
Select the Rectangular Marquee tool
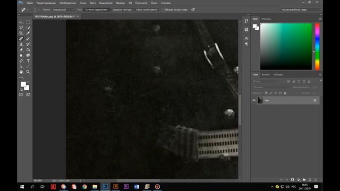point(28,22)
